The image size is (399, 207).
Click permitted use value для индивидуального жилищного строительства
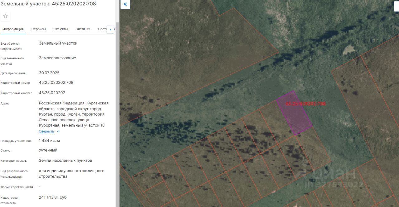coord(72,174)
